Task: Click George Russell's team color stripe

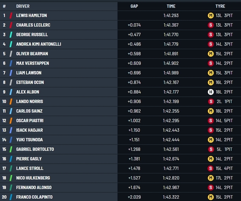Action: click(11, 35)
